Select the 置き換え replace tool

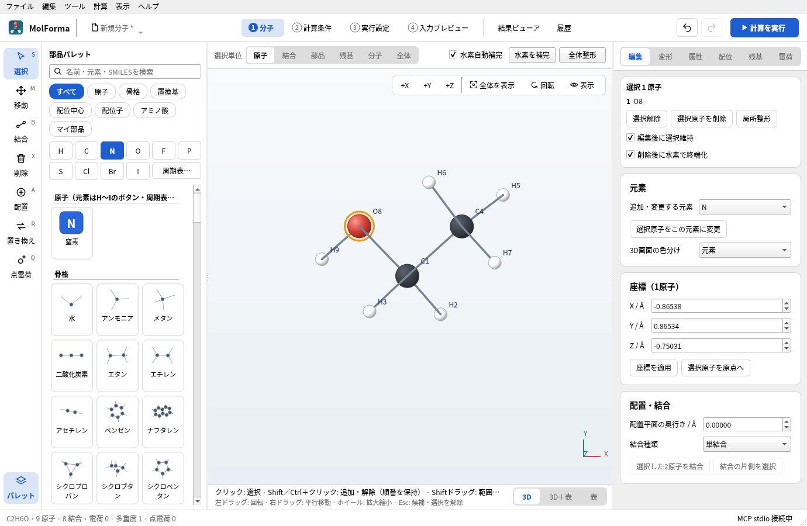21,233
